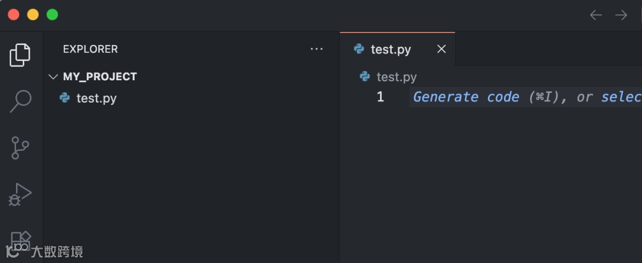Image resolution: width=642 pixels, height=263 pixels.
Task: Open the Source Control view
Action: pyautogui.click(x=21, y=147)
